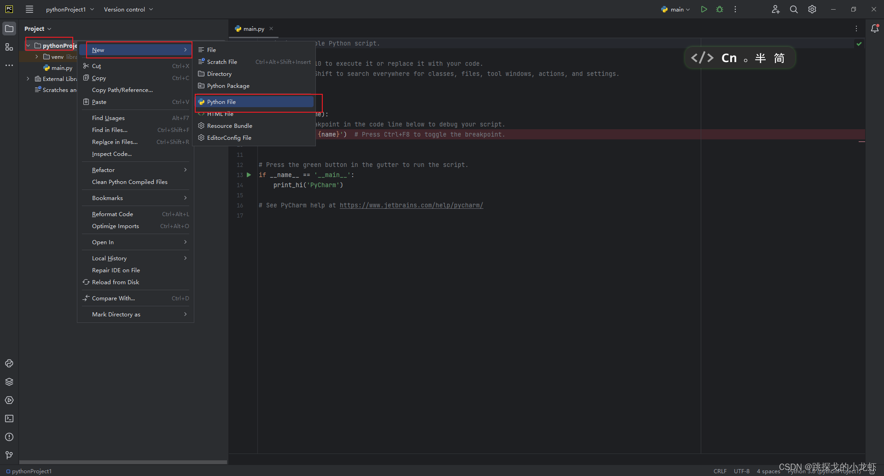Click the green inspection checkmark in editor
The height and width of the screenshot is (476, 884).
pyautogui.click(x=859, y=44)
